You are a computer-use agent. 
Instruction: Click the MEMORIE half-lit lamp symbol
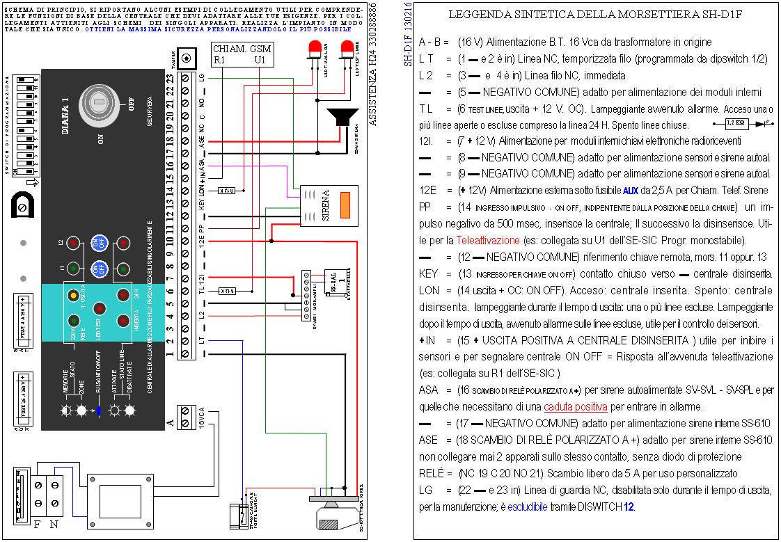coord(66,411)
